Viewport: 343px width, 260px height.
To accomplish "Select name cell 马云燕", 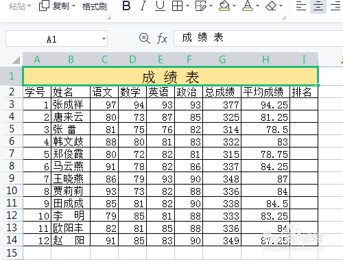I will 71,166.
